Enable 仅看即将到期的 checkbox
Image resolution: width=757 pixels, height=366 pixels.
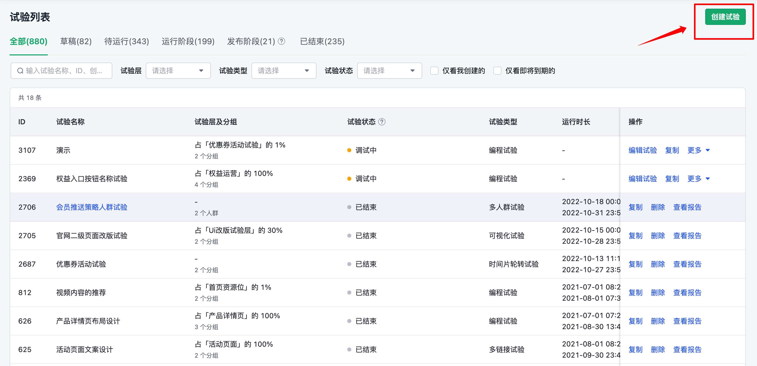coord(497,71)
